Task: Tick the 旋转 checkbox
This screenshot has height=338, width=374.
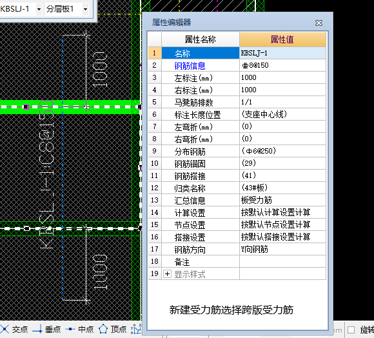Action: 351,330
